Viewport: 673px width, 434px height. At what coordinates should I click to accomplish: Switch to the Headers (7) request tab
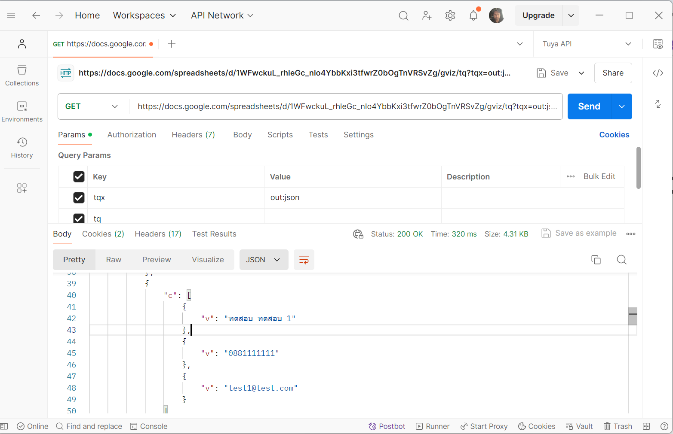[x=193, y=135]
